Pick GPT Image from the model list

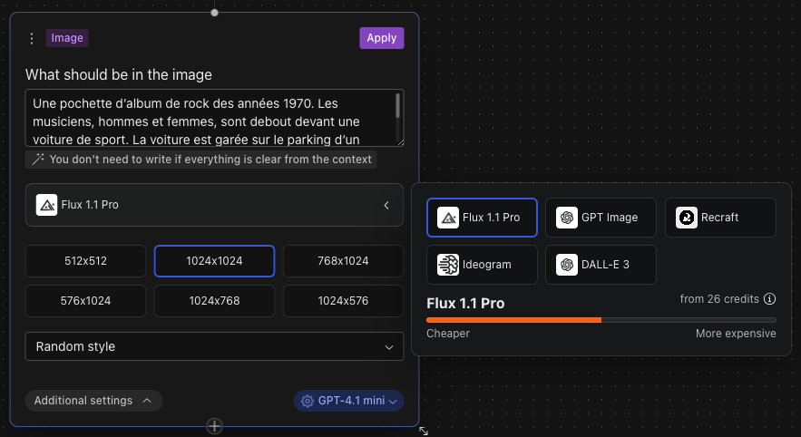point(601,218)
